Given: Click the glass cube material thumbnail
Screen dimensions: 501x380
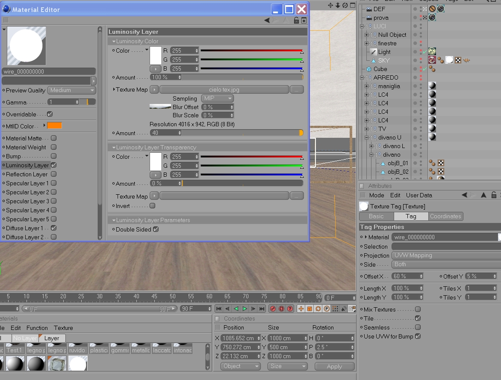Looking at the screenshot, I should pyautogui.click(x=57, y=364).
